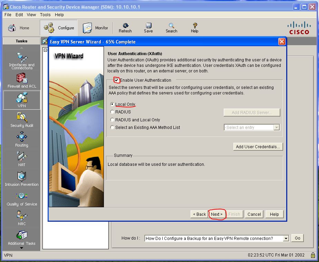Screen dimensions: 319x262
Task: Open the File menu
Action: click(8, 14)
